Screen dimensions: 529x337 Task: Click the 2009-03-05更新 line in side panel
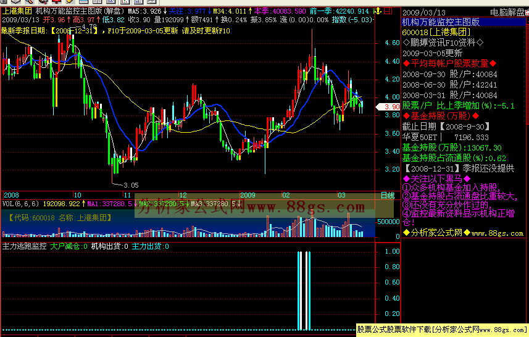coord(432,53)
